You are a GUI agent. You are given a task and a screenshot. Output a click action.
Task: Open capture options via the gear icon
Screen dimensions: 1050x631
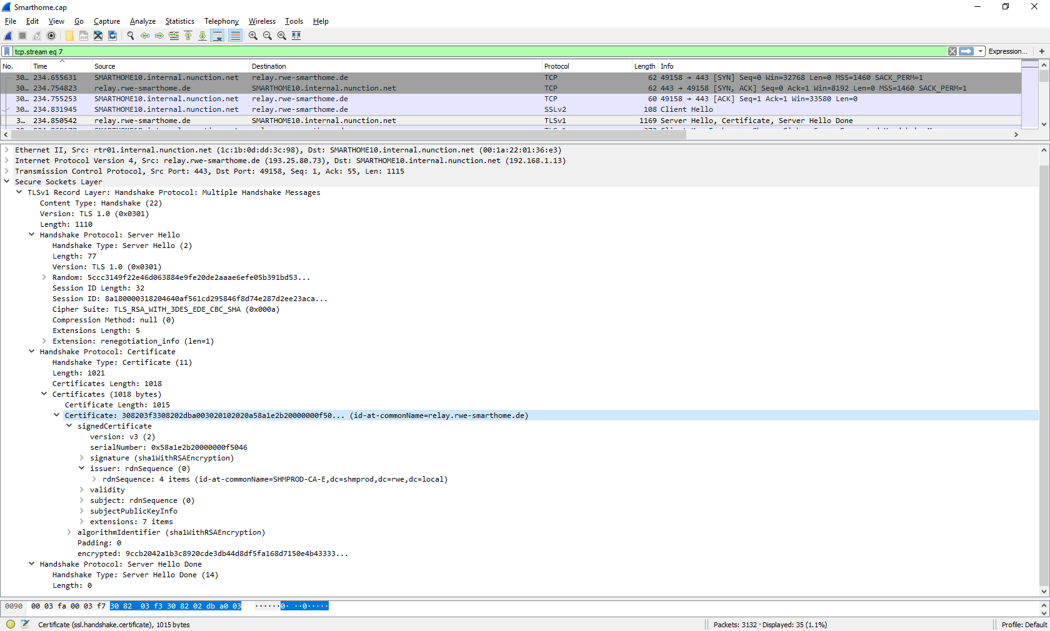[52, 36]
